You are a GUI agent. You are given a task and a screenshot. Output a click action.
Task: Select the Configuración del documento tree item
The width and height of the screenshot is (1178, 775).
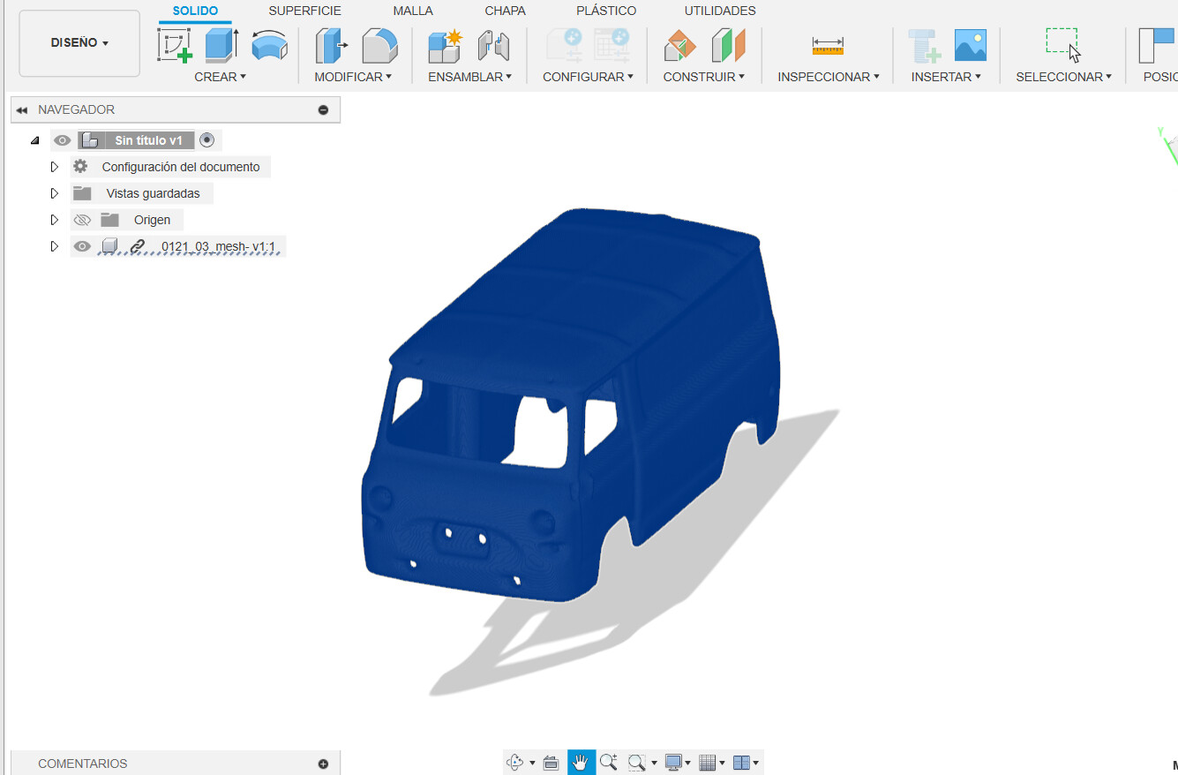coord(181,167)
